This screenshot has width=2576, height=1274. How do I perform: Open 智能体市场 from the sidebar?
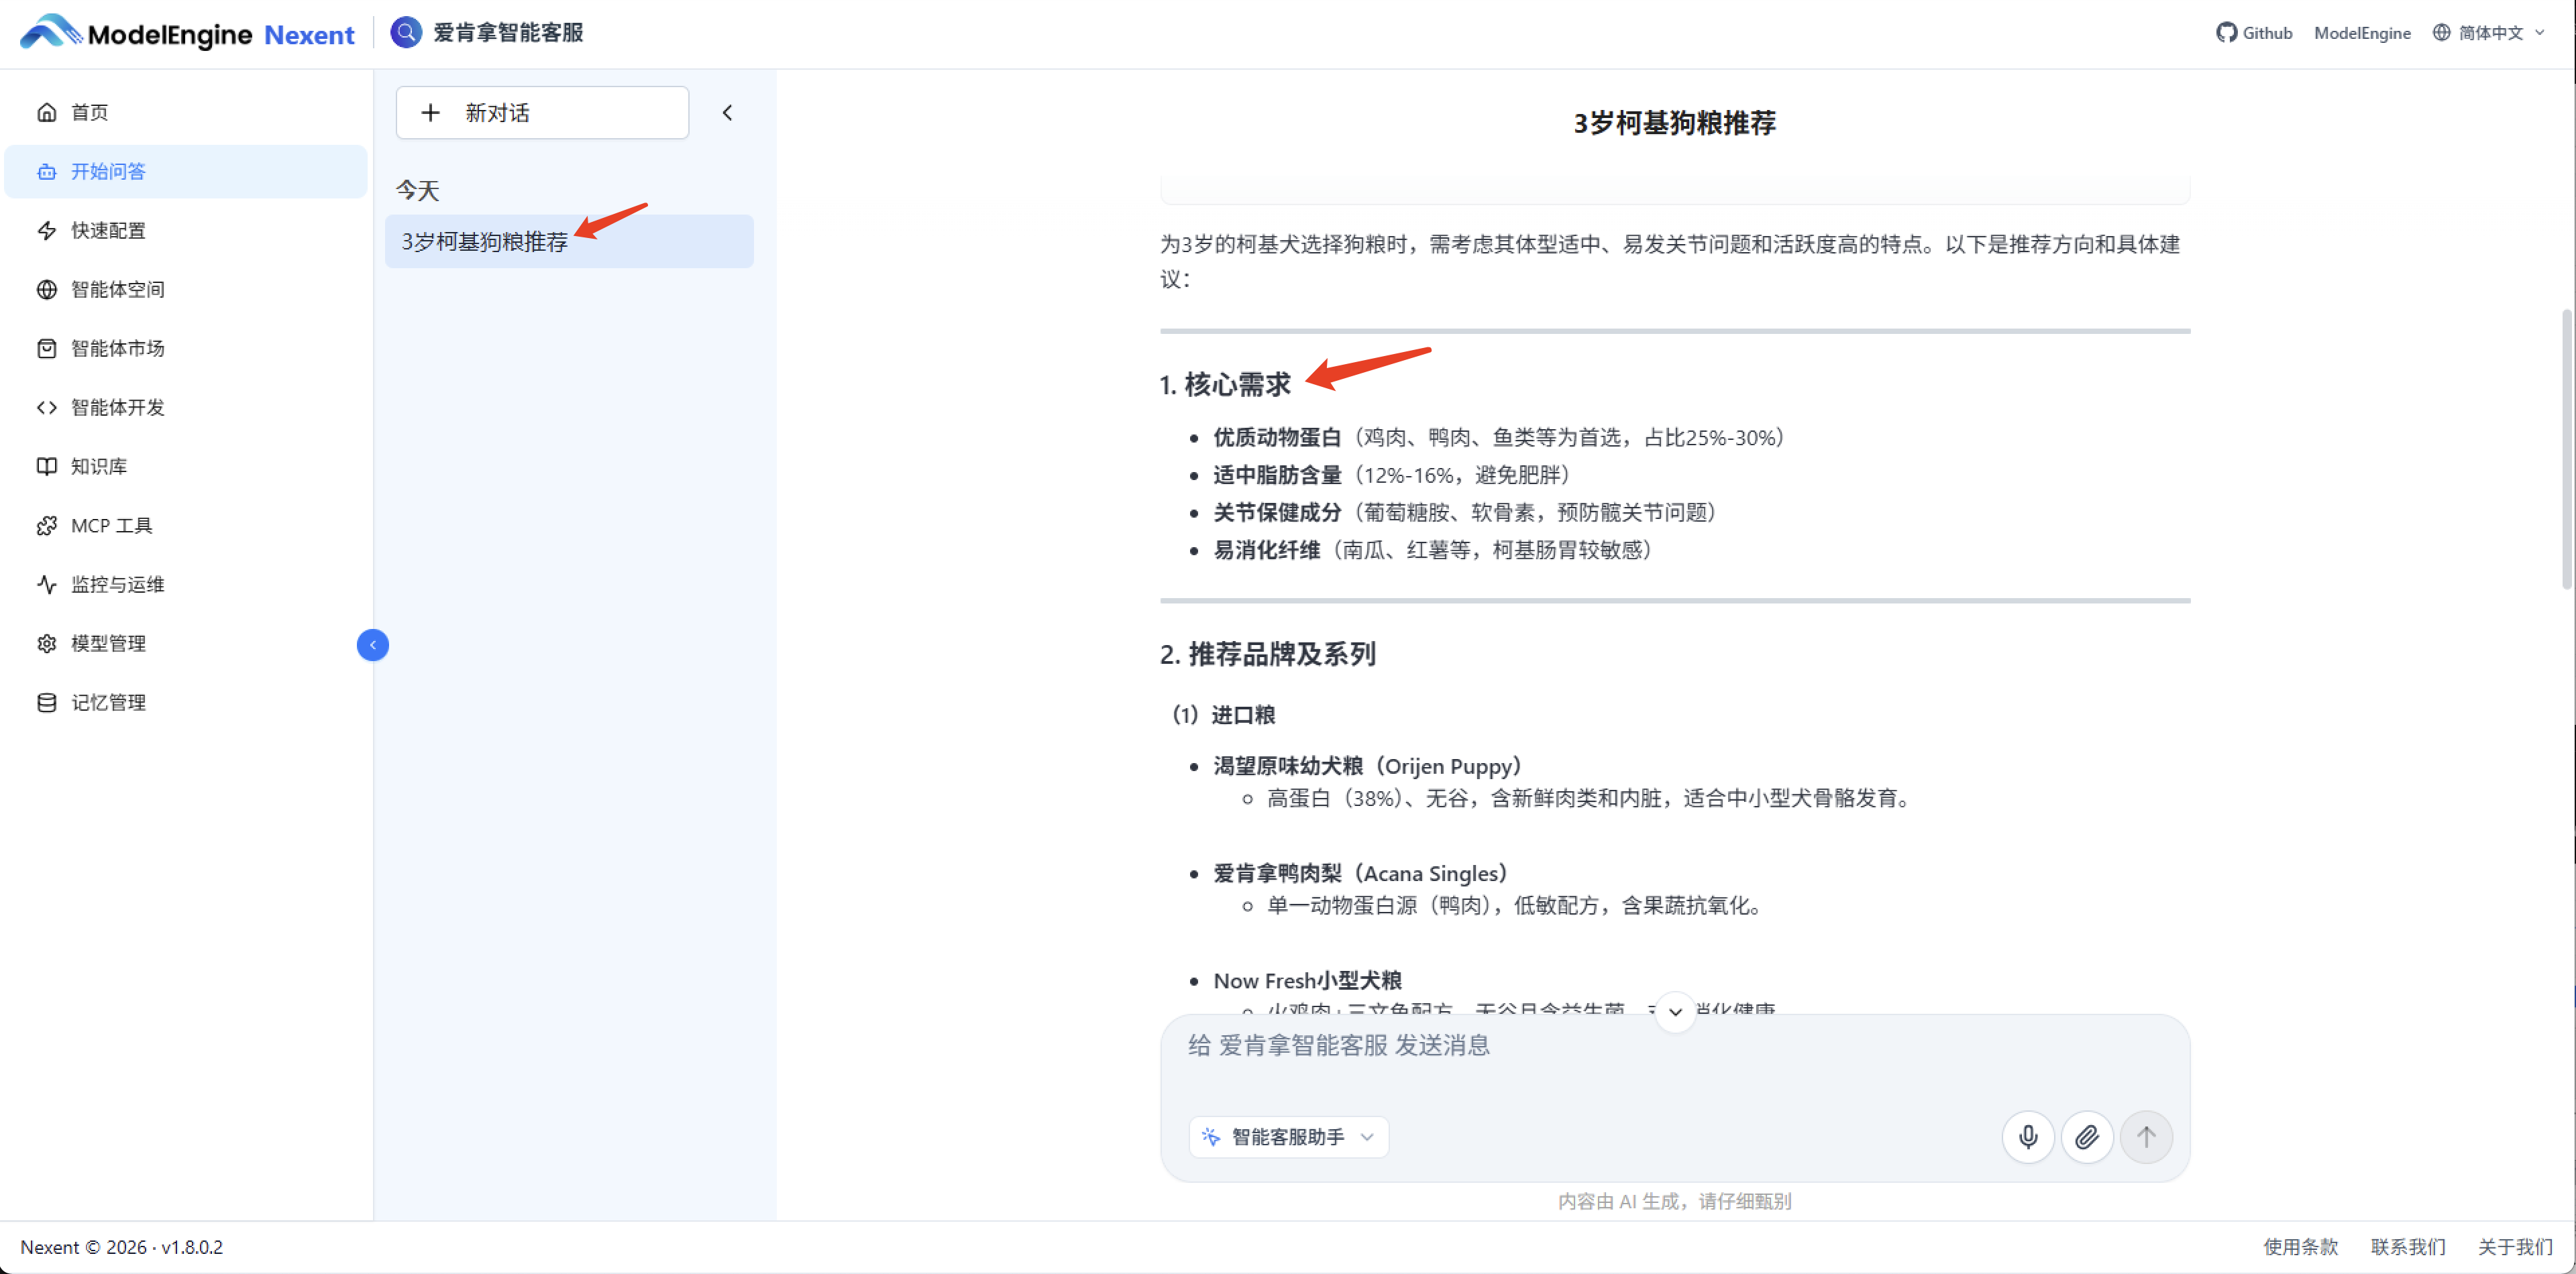(116, 348)
